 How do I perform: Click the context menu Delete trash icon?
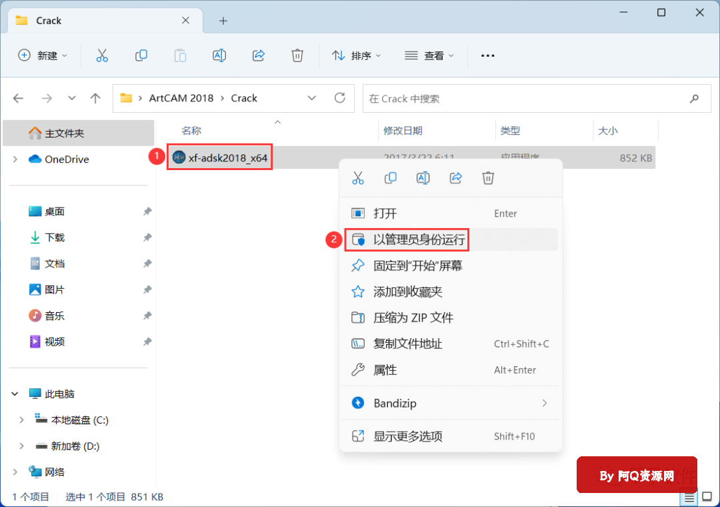coord(488,178)
